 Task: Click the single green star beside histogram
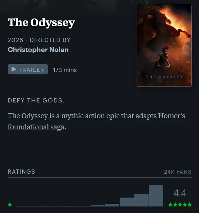(x=10, y=205)
